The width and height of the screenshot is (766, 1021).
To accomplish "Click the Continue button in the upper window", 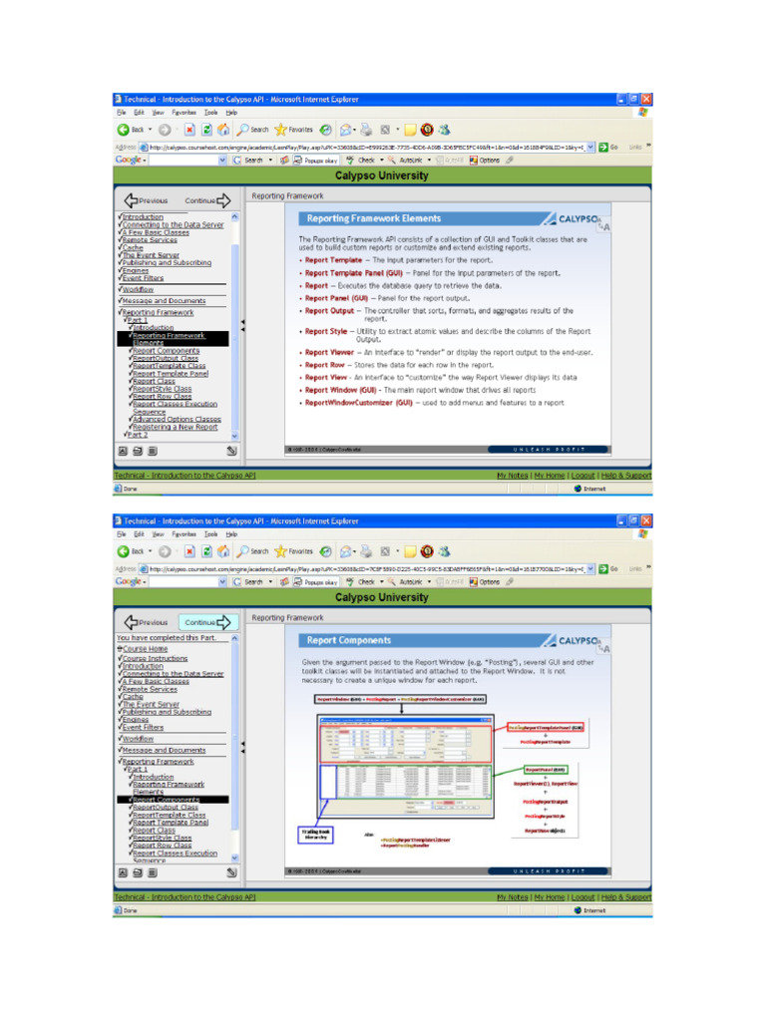I will click(207, 200).
